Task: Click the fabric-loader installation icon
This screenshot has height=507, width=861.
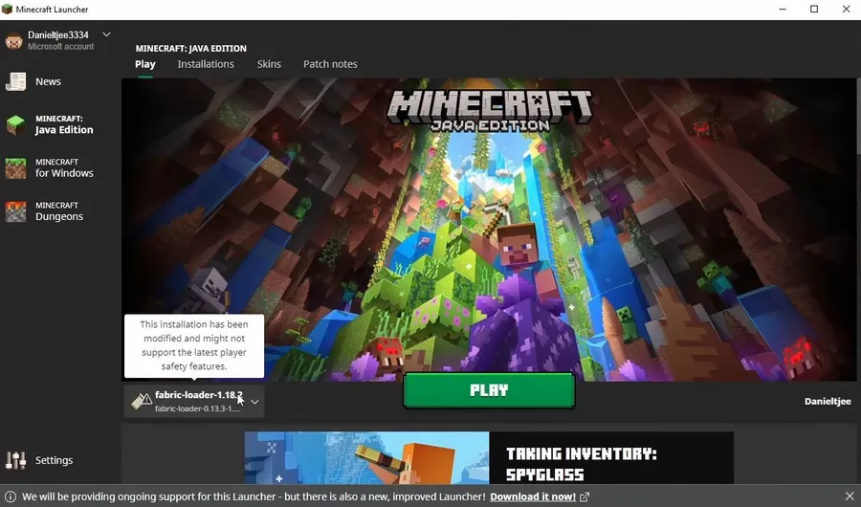Action: [x=142, y=401]
